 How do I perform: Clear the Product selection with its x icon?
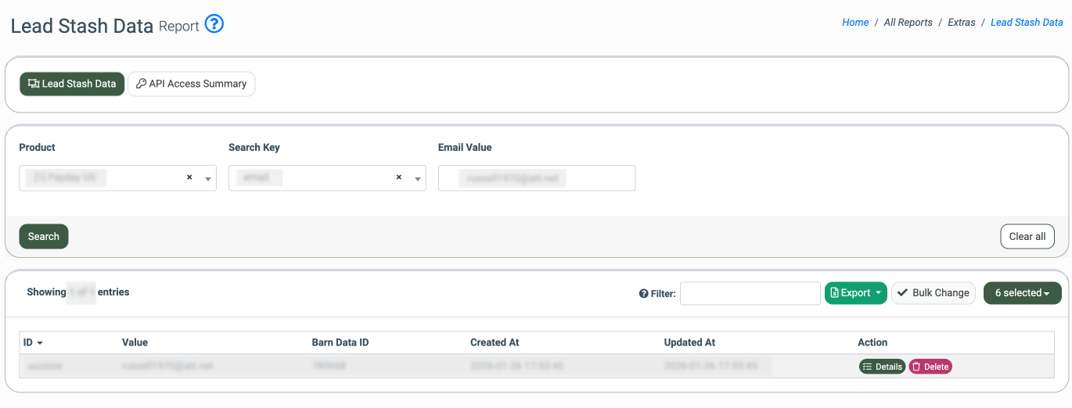click(189, 177)
